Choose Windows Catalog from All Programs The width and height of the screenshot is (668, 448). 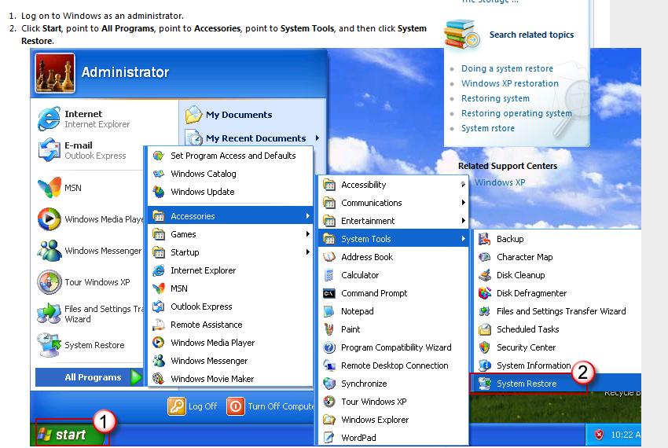coord(230,174)
